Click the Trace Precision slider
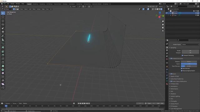200x112 pixels. [189, 66]
